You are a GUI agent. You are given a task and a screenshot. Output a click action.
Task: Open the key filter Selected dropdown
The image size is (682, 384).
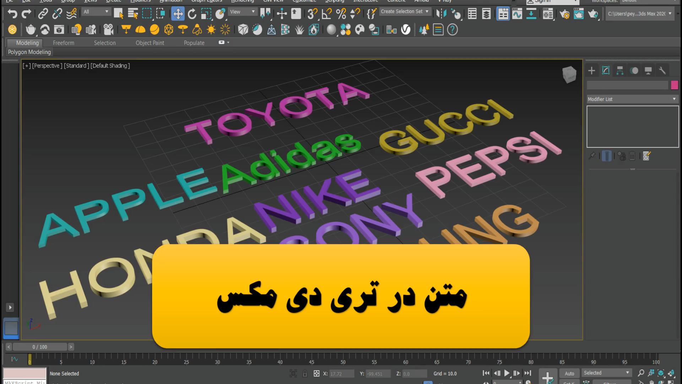point(606,373)
